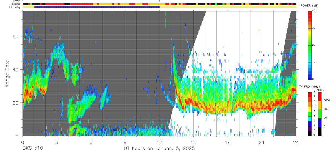Click the 1 label on the NOISE scale
Screen dimensions: 333x154
click(x=323, y=135)
